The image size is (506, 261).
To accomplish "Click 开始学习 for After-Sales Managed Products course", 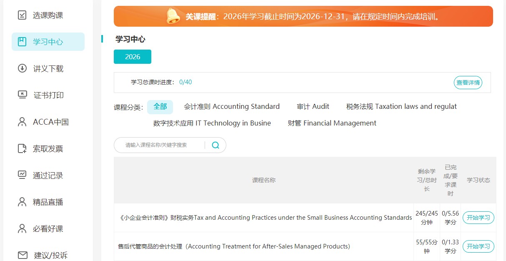I will click(478, 246).
